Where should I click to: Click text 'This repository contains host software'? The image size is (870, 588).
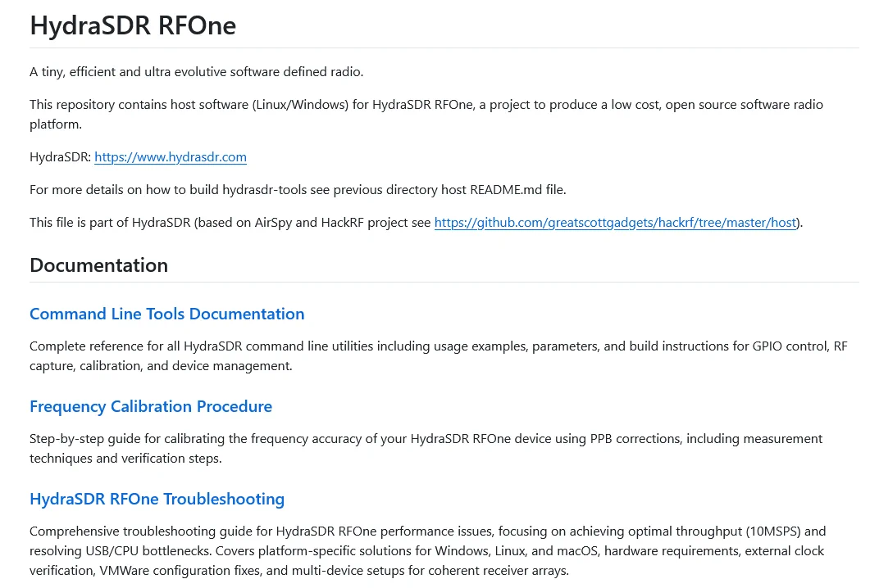click(x=139, y=105)
